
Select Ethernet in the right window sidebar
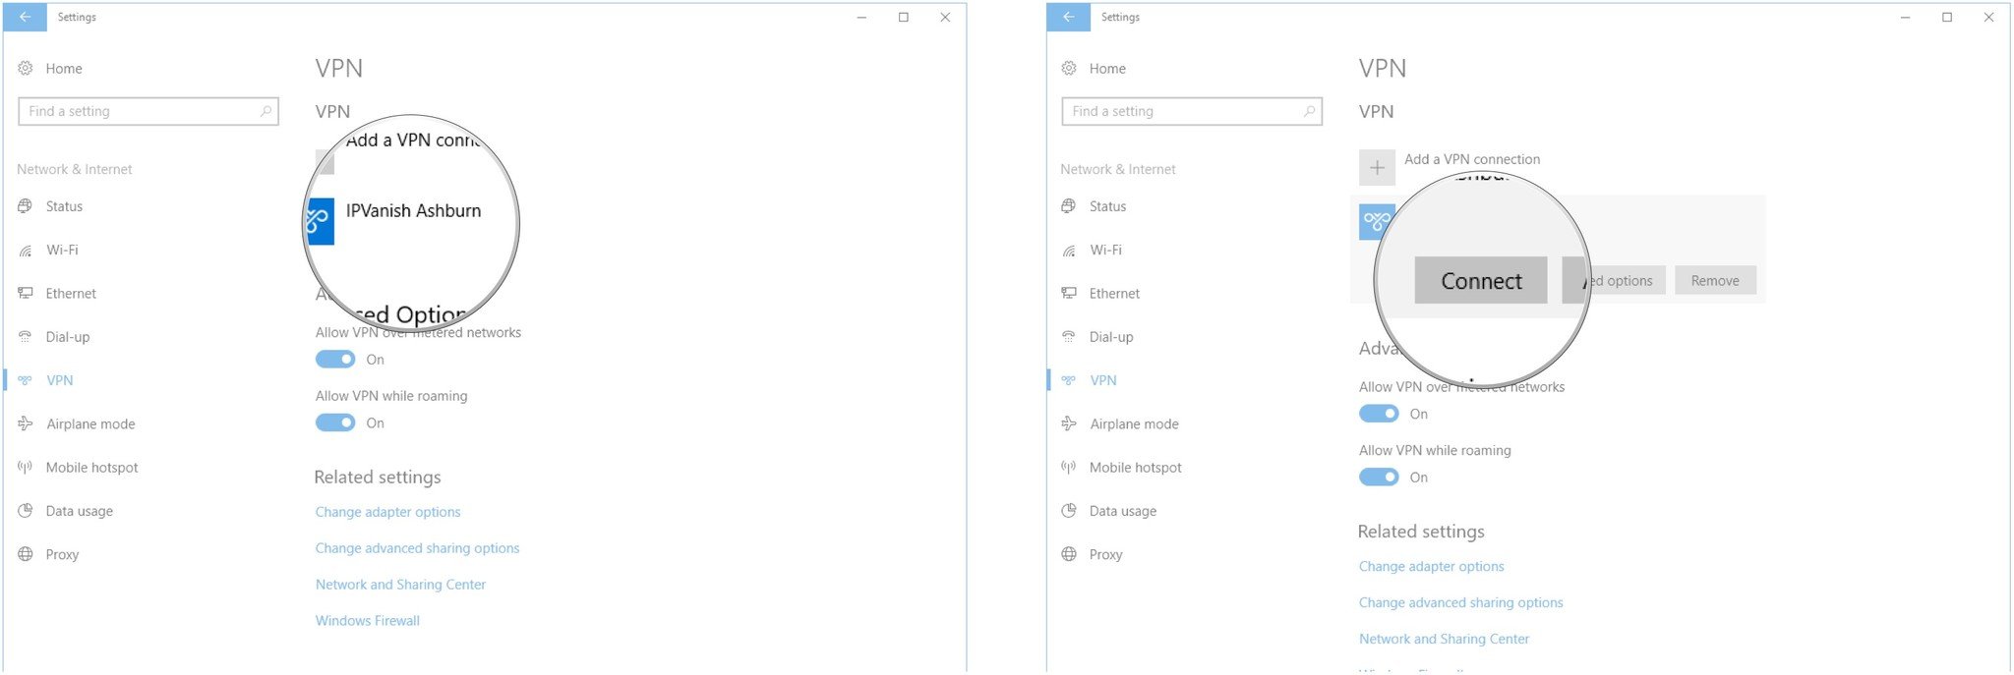[1114, 294]
